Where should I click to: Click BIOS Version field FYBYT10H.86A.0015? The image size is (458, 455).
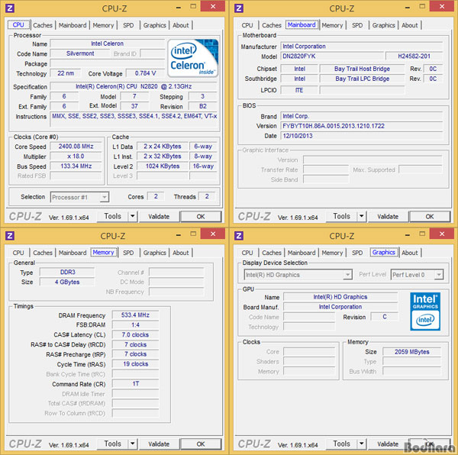362,126
